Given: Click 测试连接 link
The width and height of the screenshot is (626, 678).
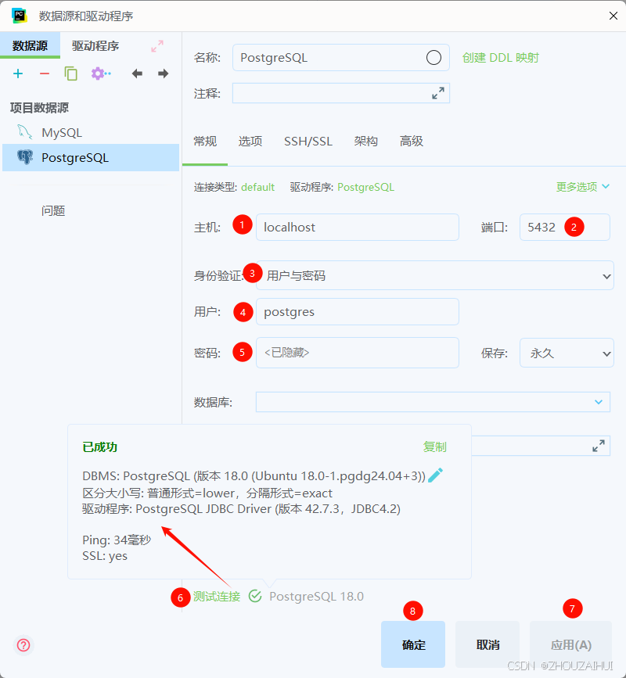Looking at the screenshot, I should (x=216, y=596).
